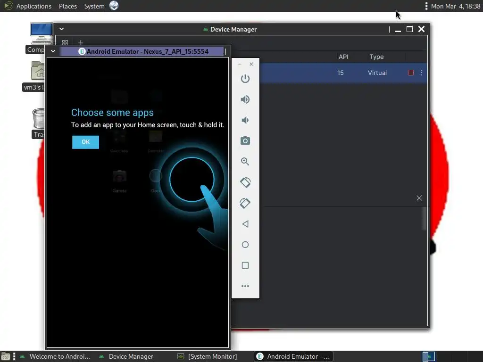Viewport: 483px width, 362px height.
Task: Click the emulator power button icon
Action: pyautogui.click(x=245, y=79)
